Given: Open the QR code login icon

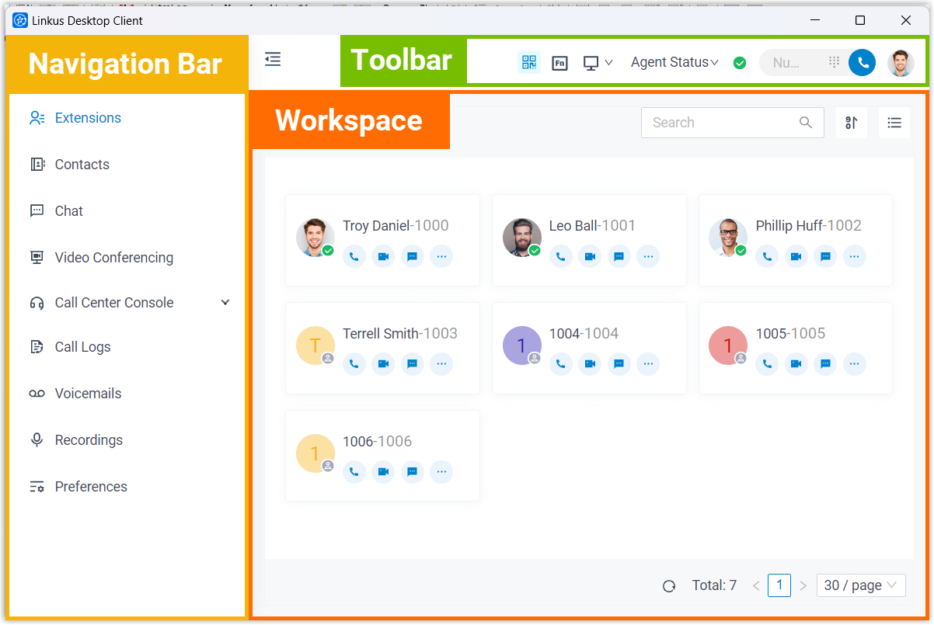Looking at the screenshot, I should (x=529, y=62).
